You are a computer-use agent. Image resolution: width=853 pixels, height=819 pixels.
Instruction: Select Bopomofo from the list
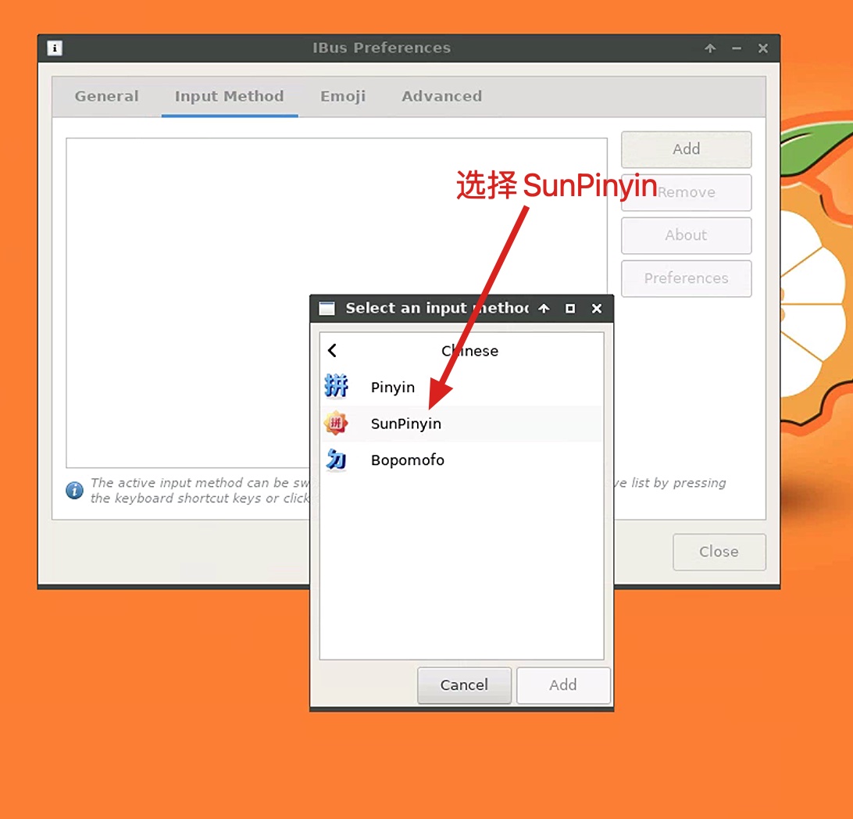coord(462,460)
